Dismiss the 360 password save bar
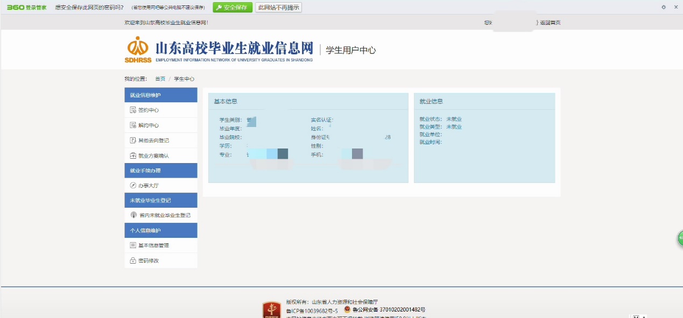This screenshot has width=683, height=318. tap(676, 7)
